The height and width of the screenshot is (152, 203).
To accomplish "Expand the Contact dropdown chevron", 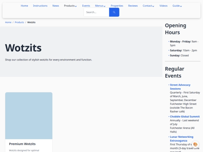I will tap(153, 6).
